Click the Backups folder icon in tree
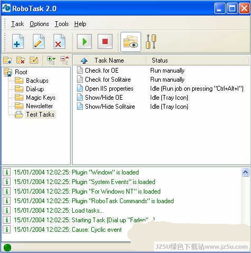 coord(19,80)
